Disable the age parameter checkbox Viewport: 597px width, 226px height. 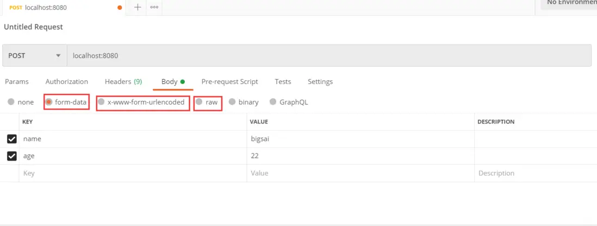pyautogui.click(x=12, y=156)
